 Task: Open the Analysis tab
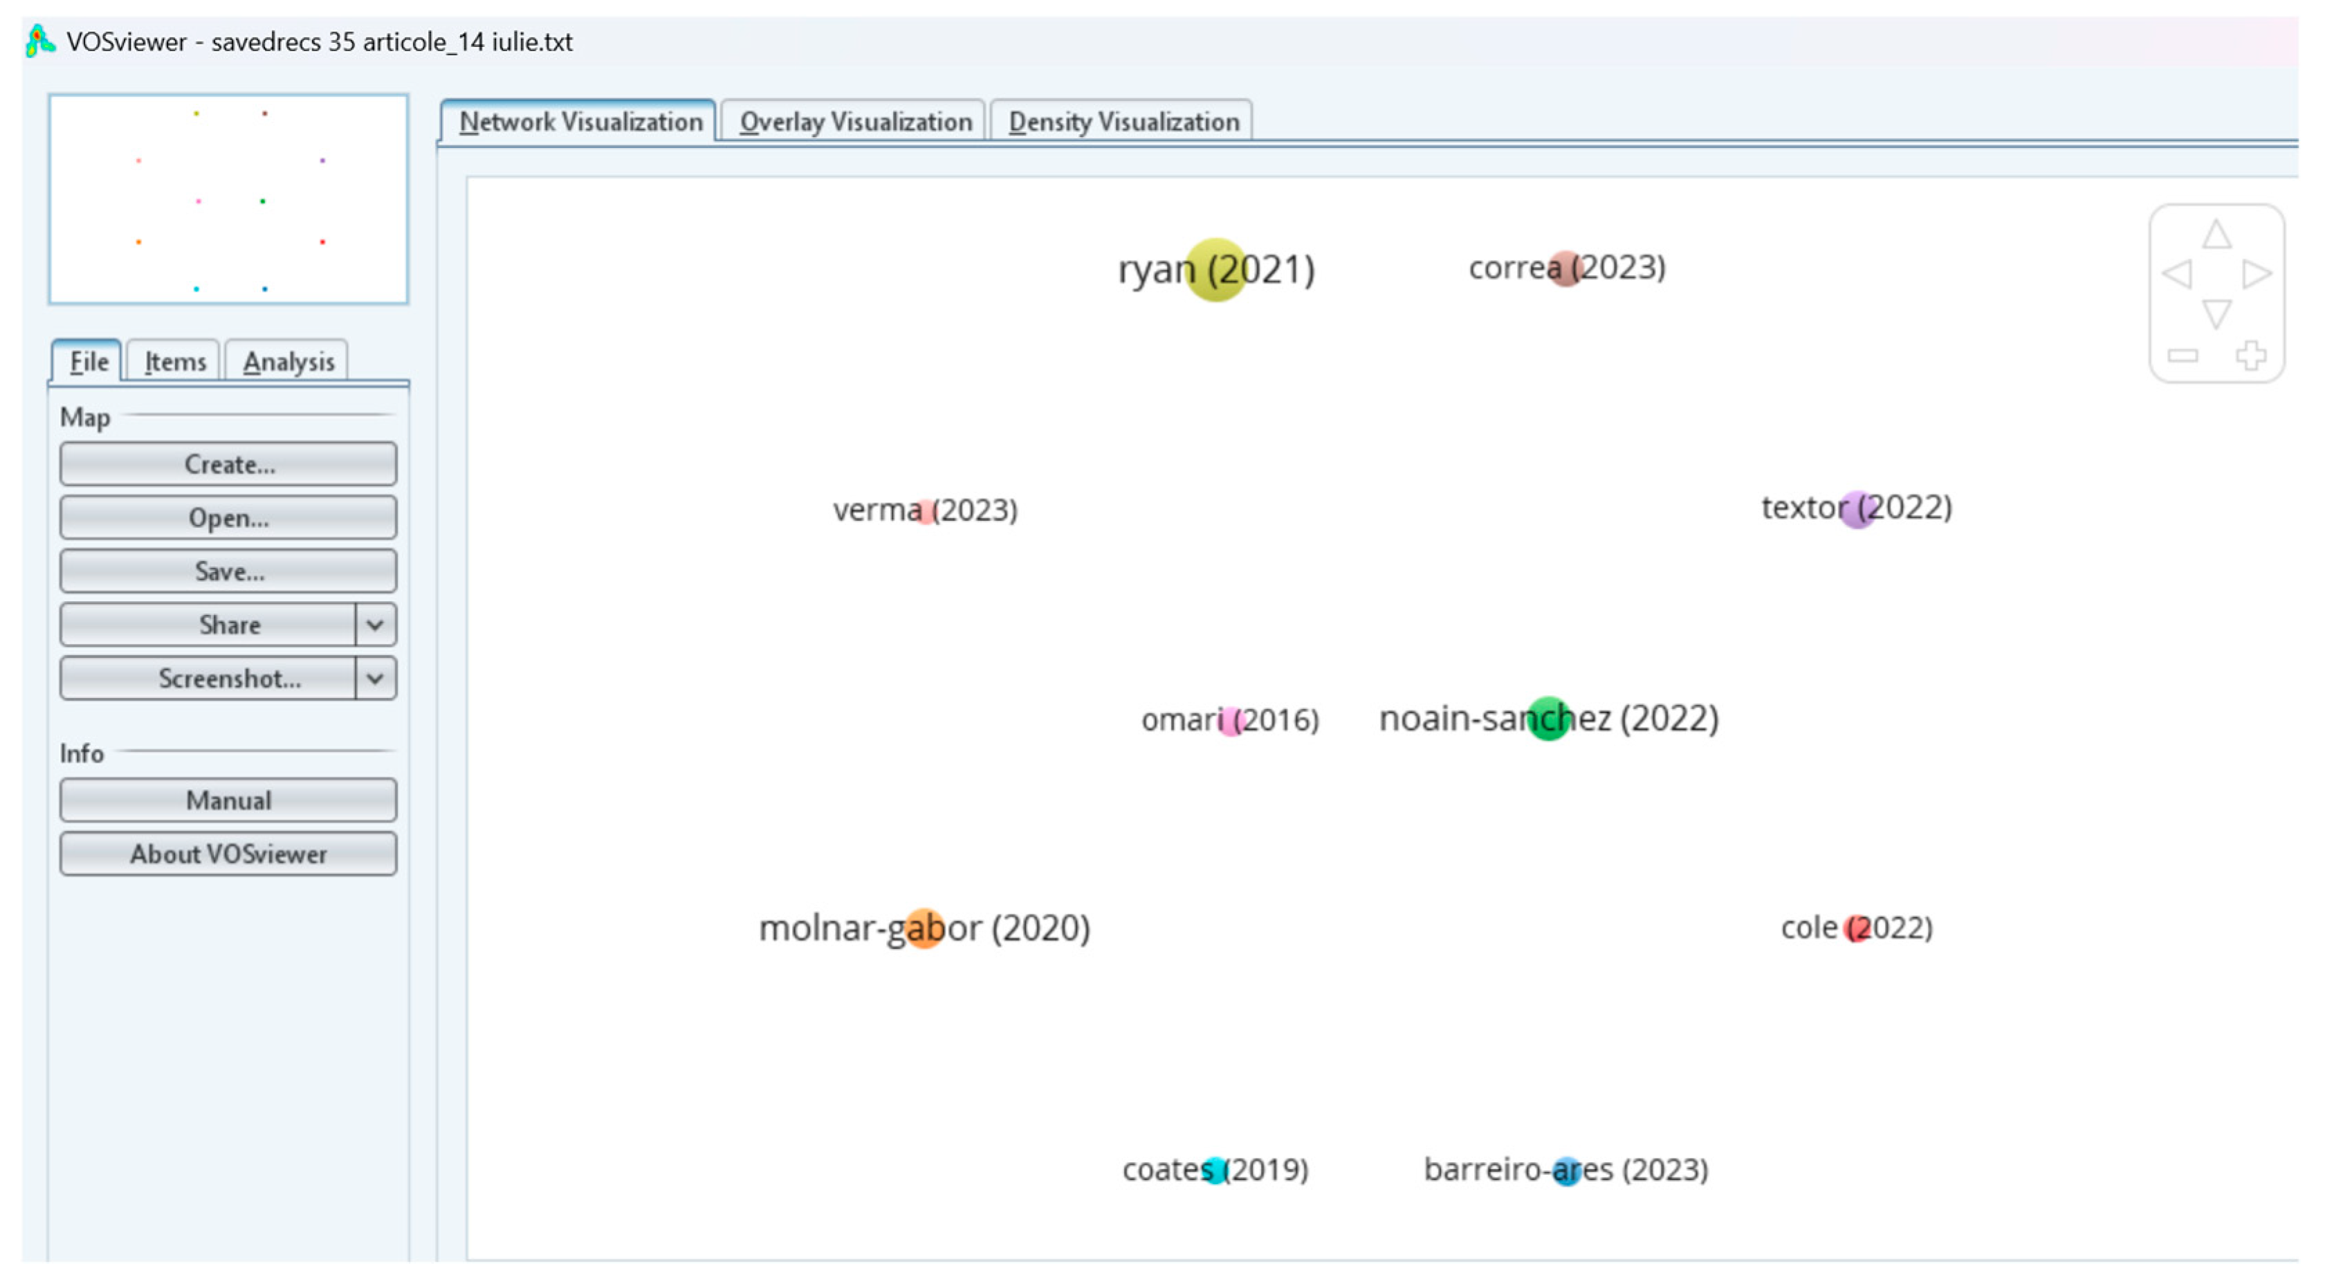tap(288, 362)
